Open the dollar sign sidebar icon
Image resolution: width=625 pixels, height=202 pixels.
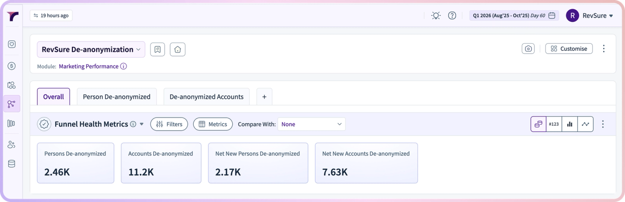pos(12,66)
